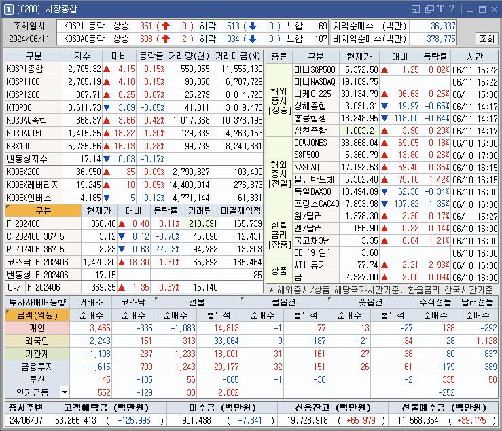Click the 조회일시 date field 2024/06/11

(29, 39)
